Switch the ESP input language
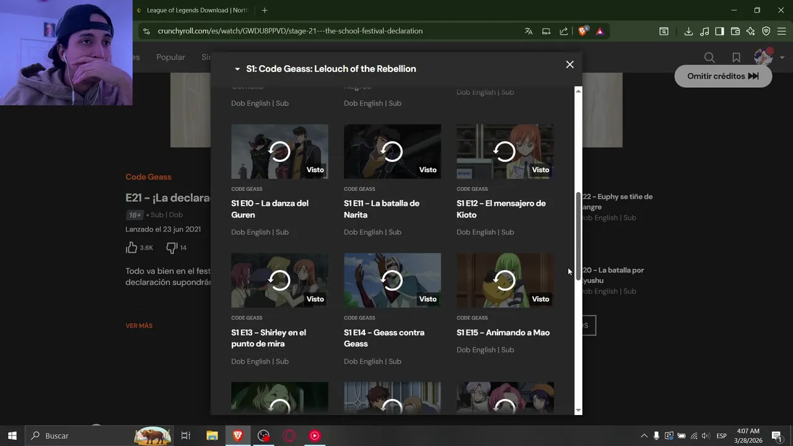Viewport: 793px width, 446px height. [722, 435]
